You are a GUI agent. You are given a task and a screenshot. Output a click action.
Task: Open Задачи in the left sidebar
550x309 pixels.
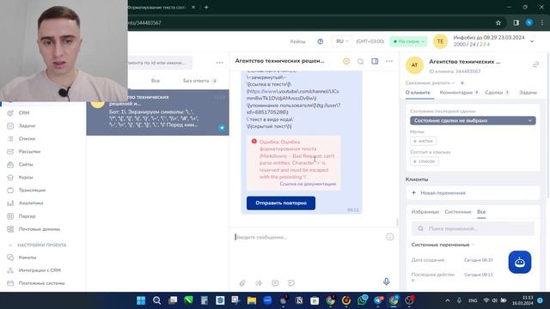[27, 126]
